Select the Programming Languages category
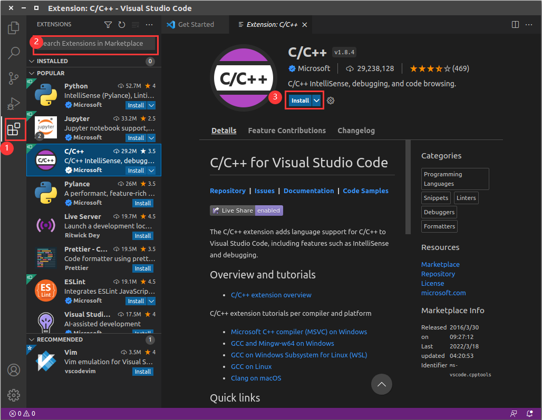The image size is (542, 420). tap(455, 179)
